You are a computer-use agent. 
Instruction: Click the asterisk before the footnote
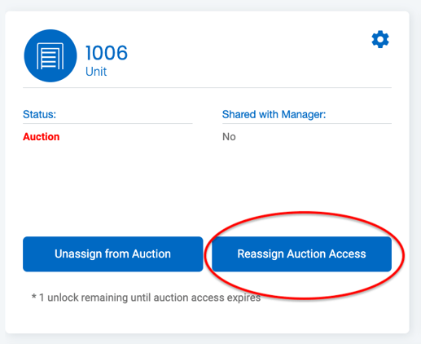(34, 296)
